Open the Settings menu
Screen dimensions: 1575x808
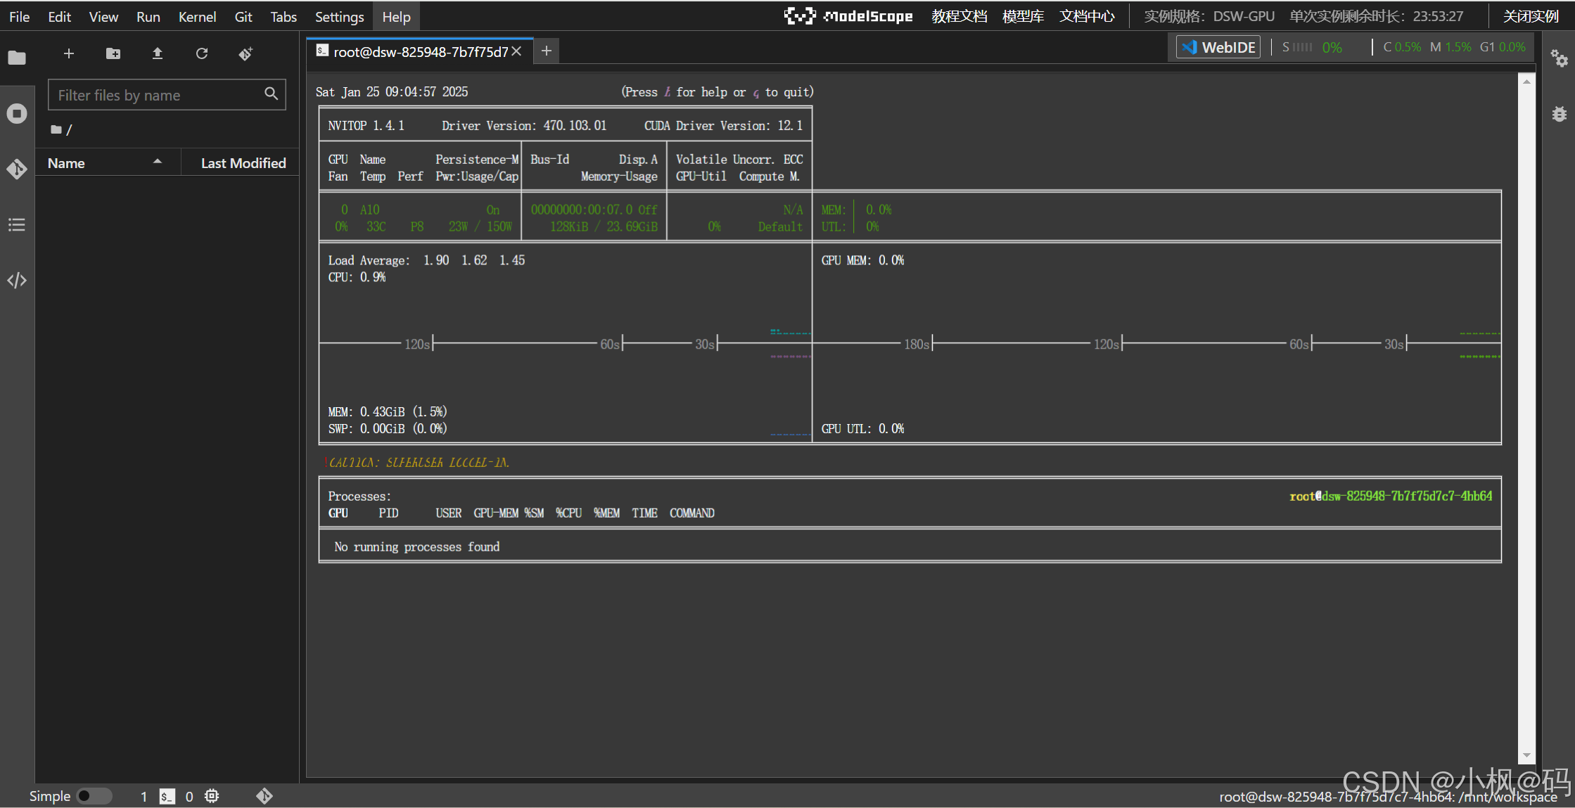(339, 17)
